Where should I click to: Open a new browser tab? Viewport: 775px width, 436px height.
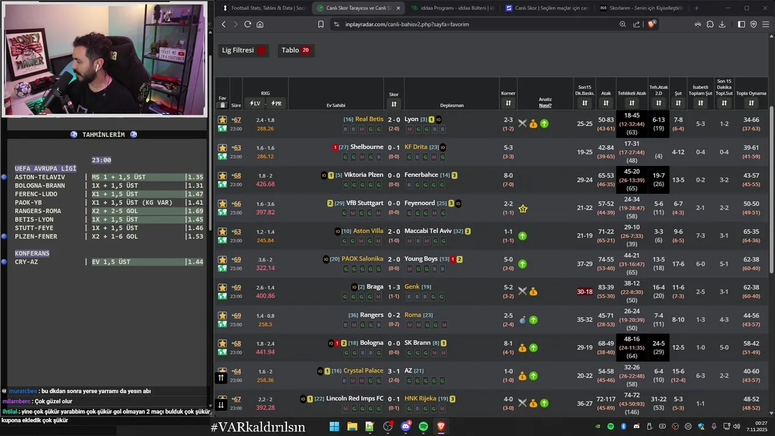(696, 8)
